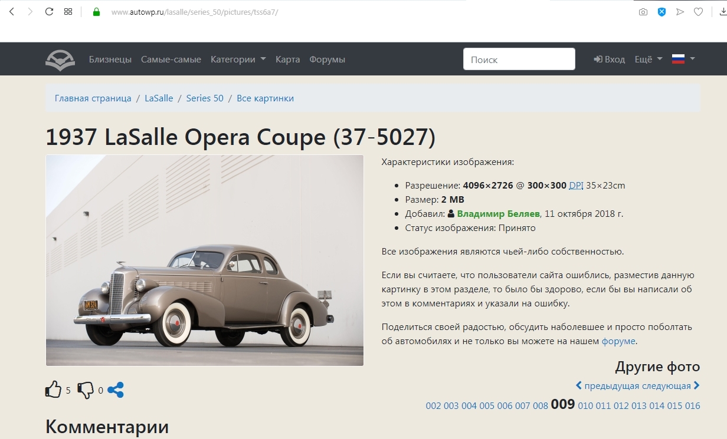727x439 pixels.
Task: Take a snapshot with the camera icon
Action: pos(643,12)
